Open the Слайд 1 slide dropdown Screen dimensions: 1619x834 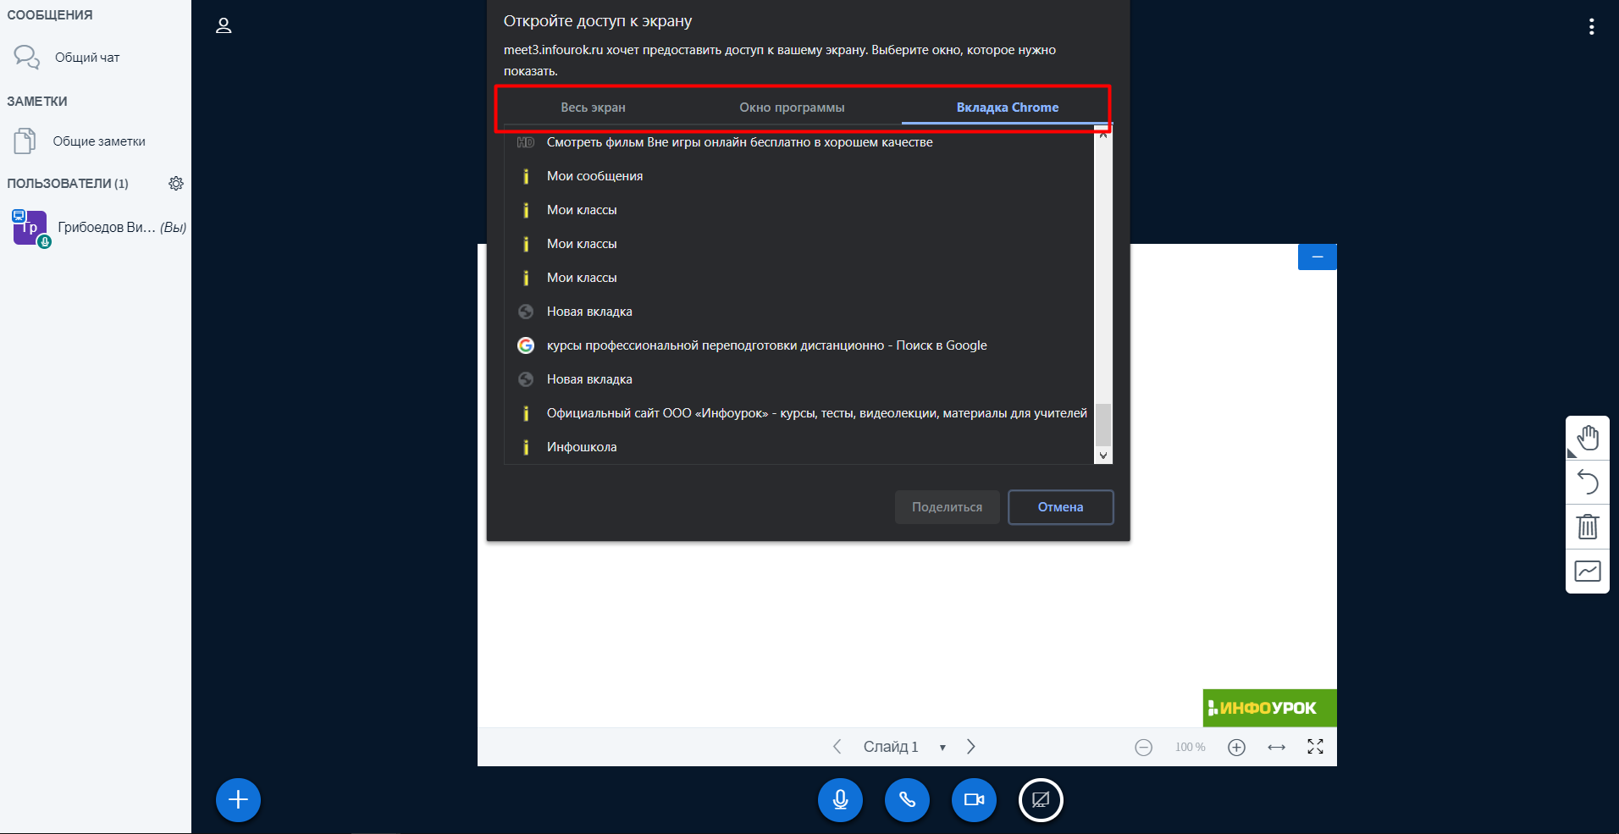coord(903,747)
